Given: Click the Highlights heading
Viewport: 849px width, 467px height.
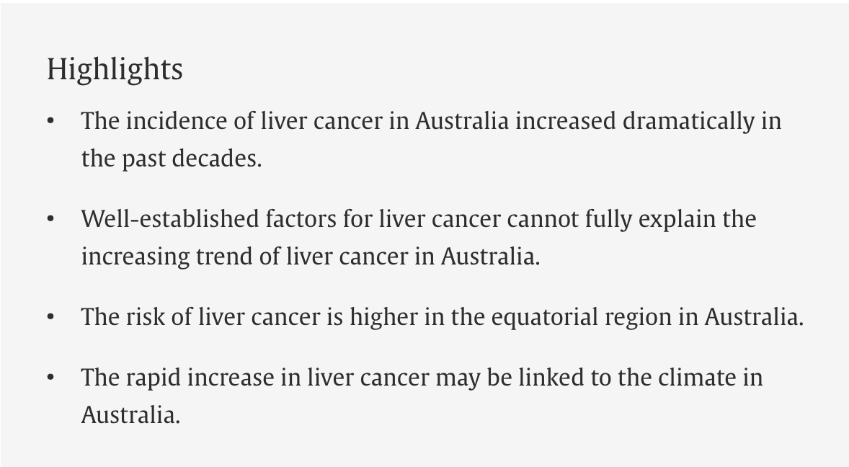Looking at the screenshot, I should [115, 70].
